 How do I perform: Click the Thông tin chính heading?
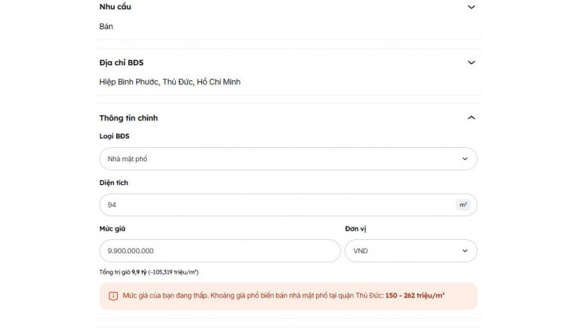[x=128, y=118]
